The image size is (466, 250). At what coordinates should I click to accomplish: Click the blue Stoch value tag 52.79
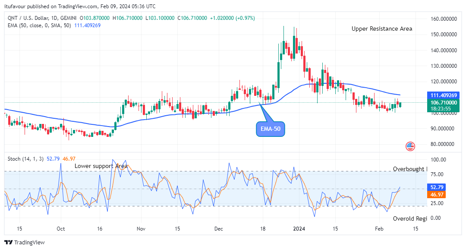[x=437, y=187]
